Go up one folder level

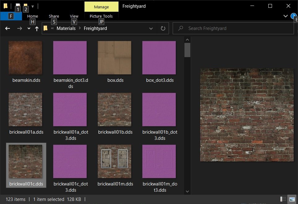click(37, 28)
